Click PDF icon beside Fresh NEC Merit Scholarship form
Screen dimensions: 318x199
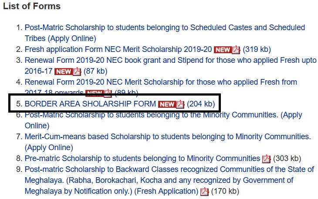coord(236,49)
